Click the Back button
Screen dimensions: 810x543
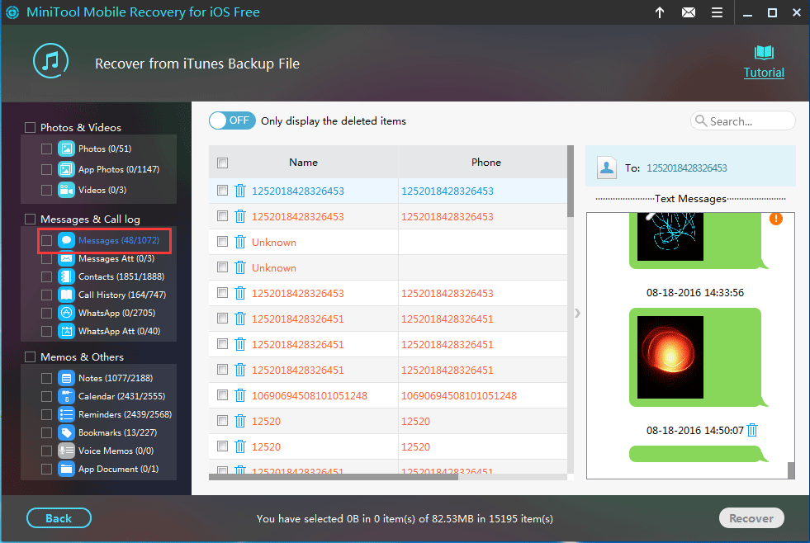[x=59, y=518]
